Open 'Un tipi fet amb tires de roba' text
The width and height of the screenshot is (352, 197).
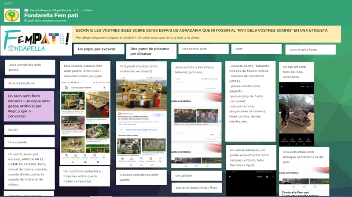pos(294,72)
